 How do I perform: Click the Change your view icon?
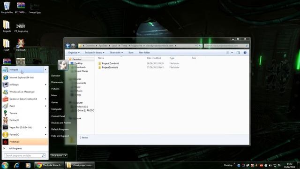(x=228, y=53)
